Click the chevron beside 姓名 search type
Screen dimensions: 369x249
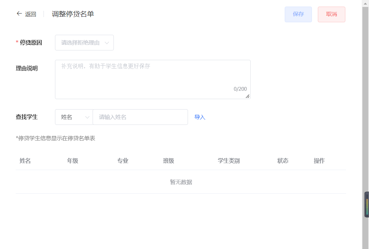(x=87, y=117)
